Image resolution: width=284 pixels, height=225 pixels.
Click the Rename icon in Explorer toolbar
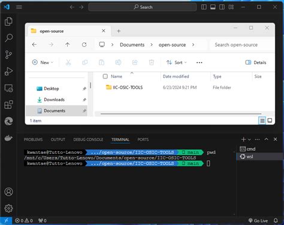118,62
